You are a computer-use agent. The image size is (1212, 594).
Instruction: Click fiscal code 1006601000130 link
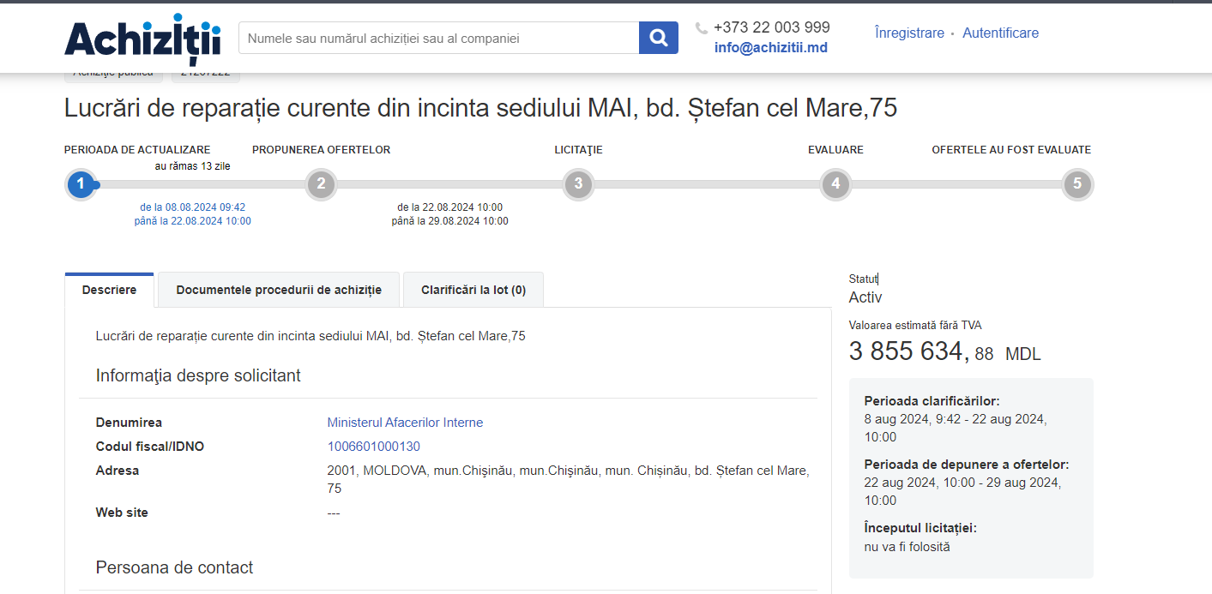click(374, 447)
